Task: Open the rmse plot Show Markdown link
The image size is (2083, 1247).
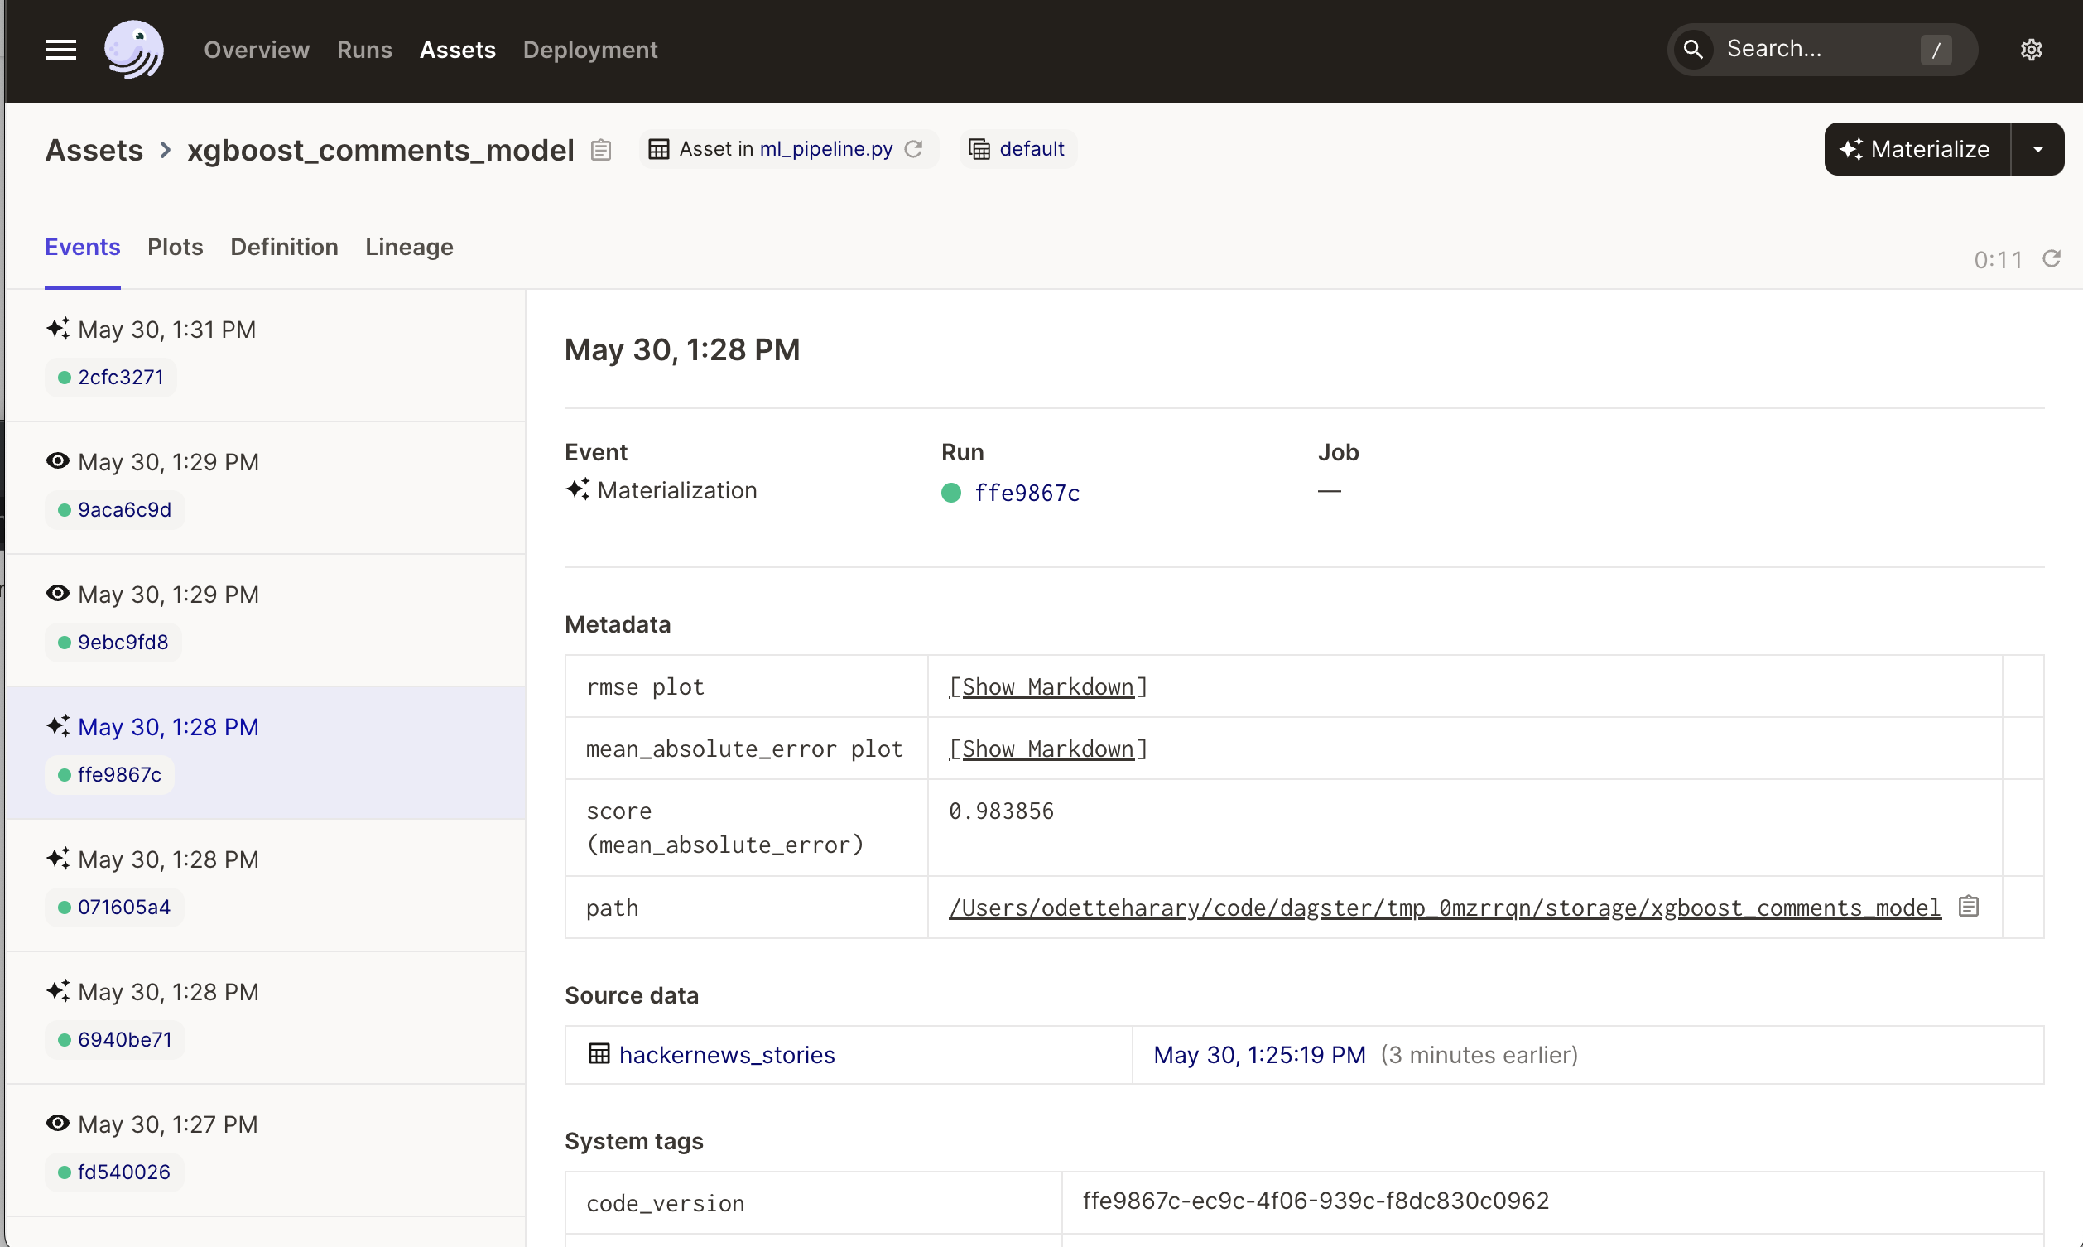Action: [1047, 686]
